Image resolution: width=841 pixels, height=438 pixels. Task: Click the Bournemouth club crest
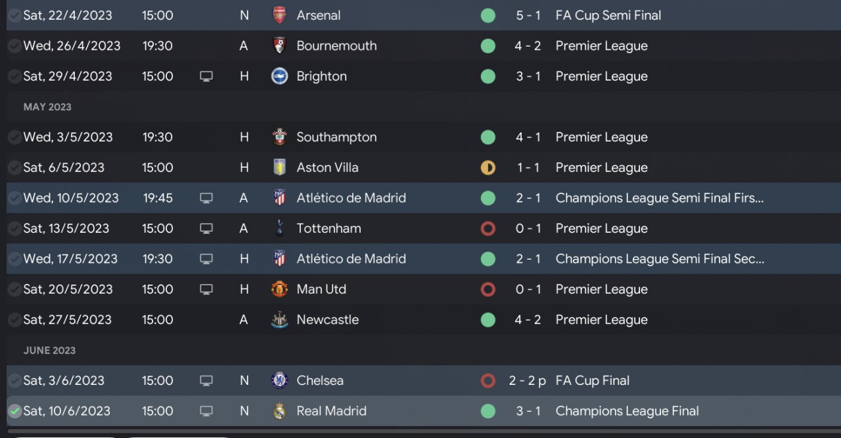click(280, 46)
